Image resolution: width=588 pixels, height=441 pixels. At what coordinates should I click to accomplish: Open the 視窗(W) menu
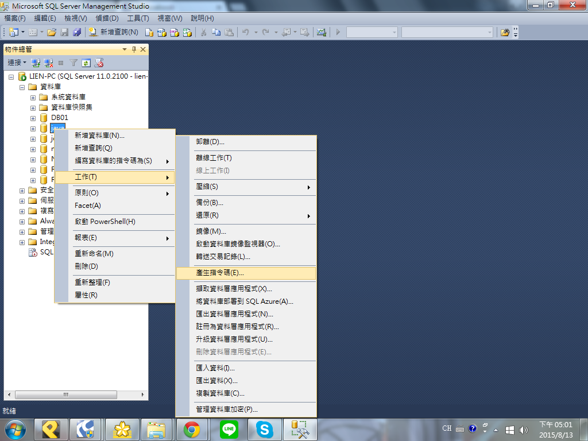pyautogui.click(x=170, y=18)
